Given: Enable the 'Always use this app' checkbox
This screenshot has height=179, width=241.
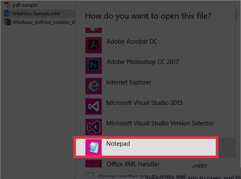Looking at the screenshot, I should click(89, 175).
